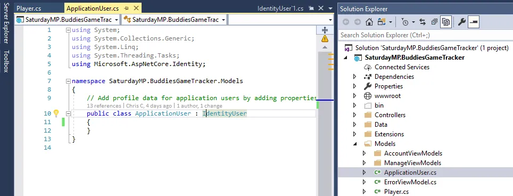Click the split editor handle icon above scrollbar

click(325, 30)
